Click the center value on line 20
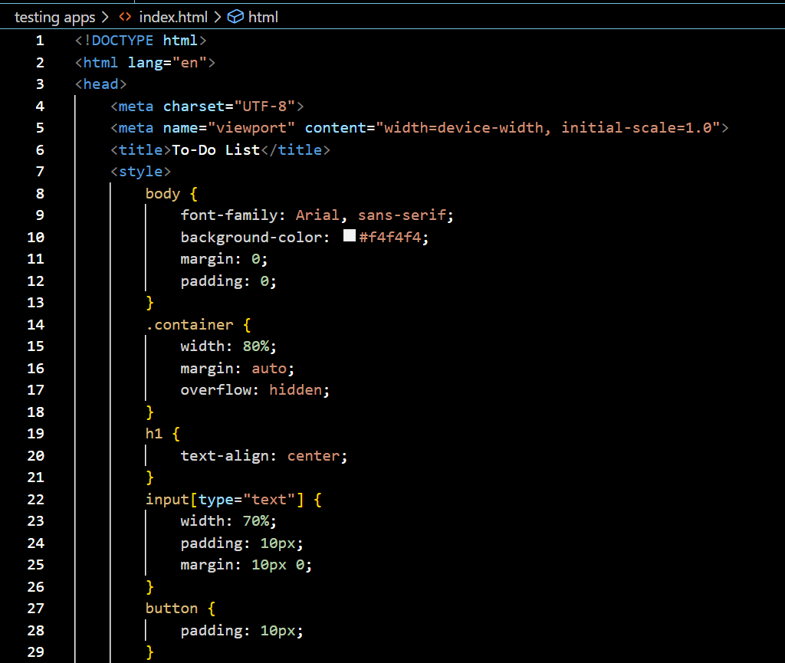The image size is (785, 663). 314,456
